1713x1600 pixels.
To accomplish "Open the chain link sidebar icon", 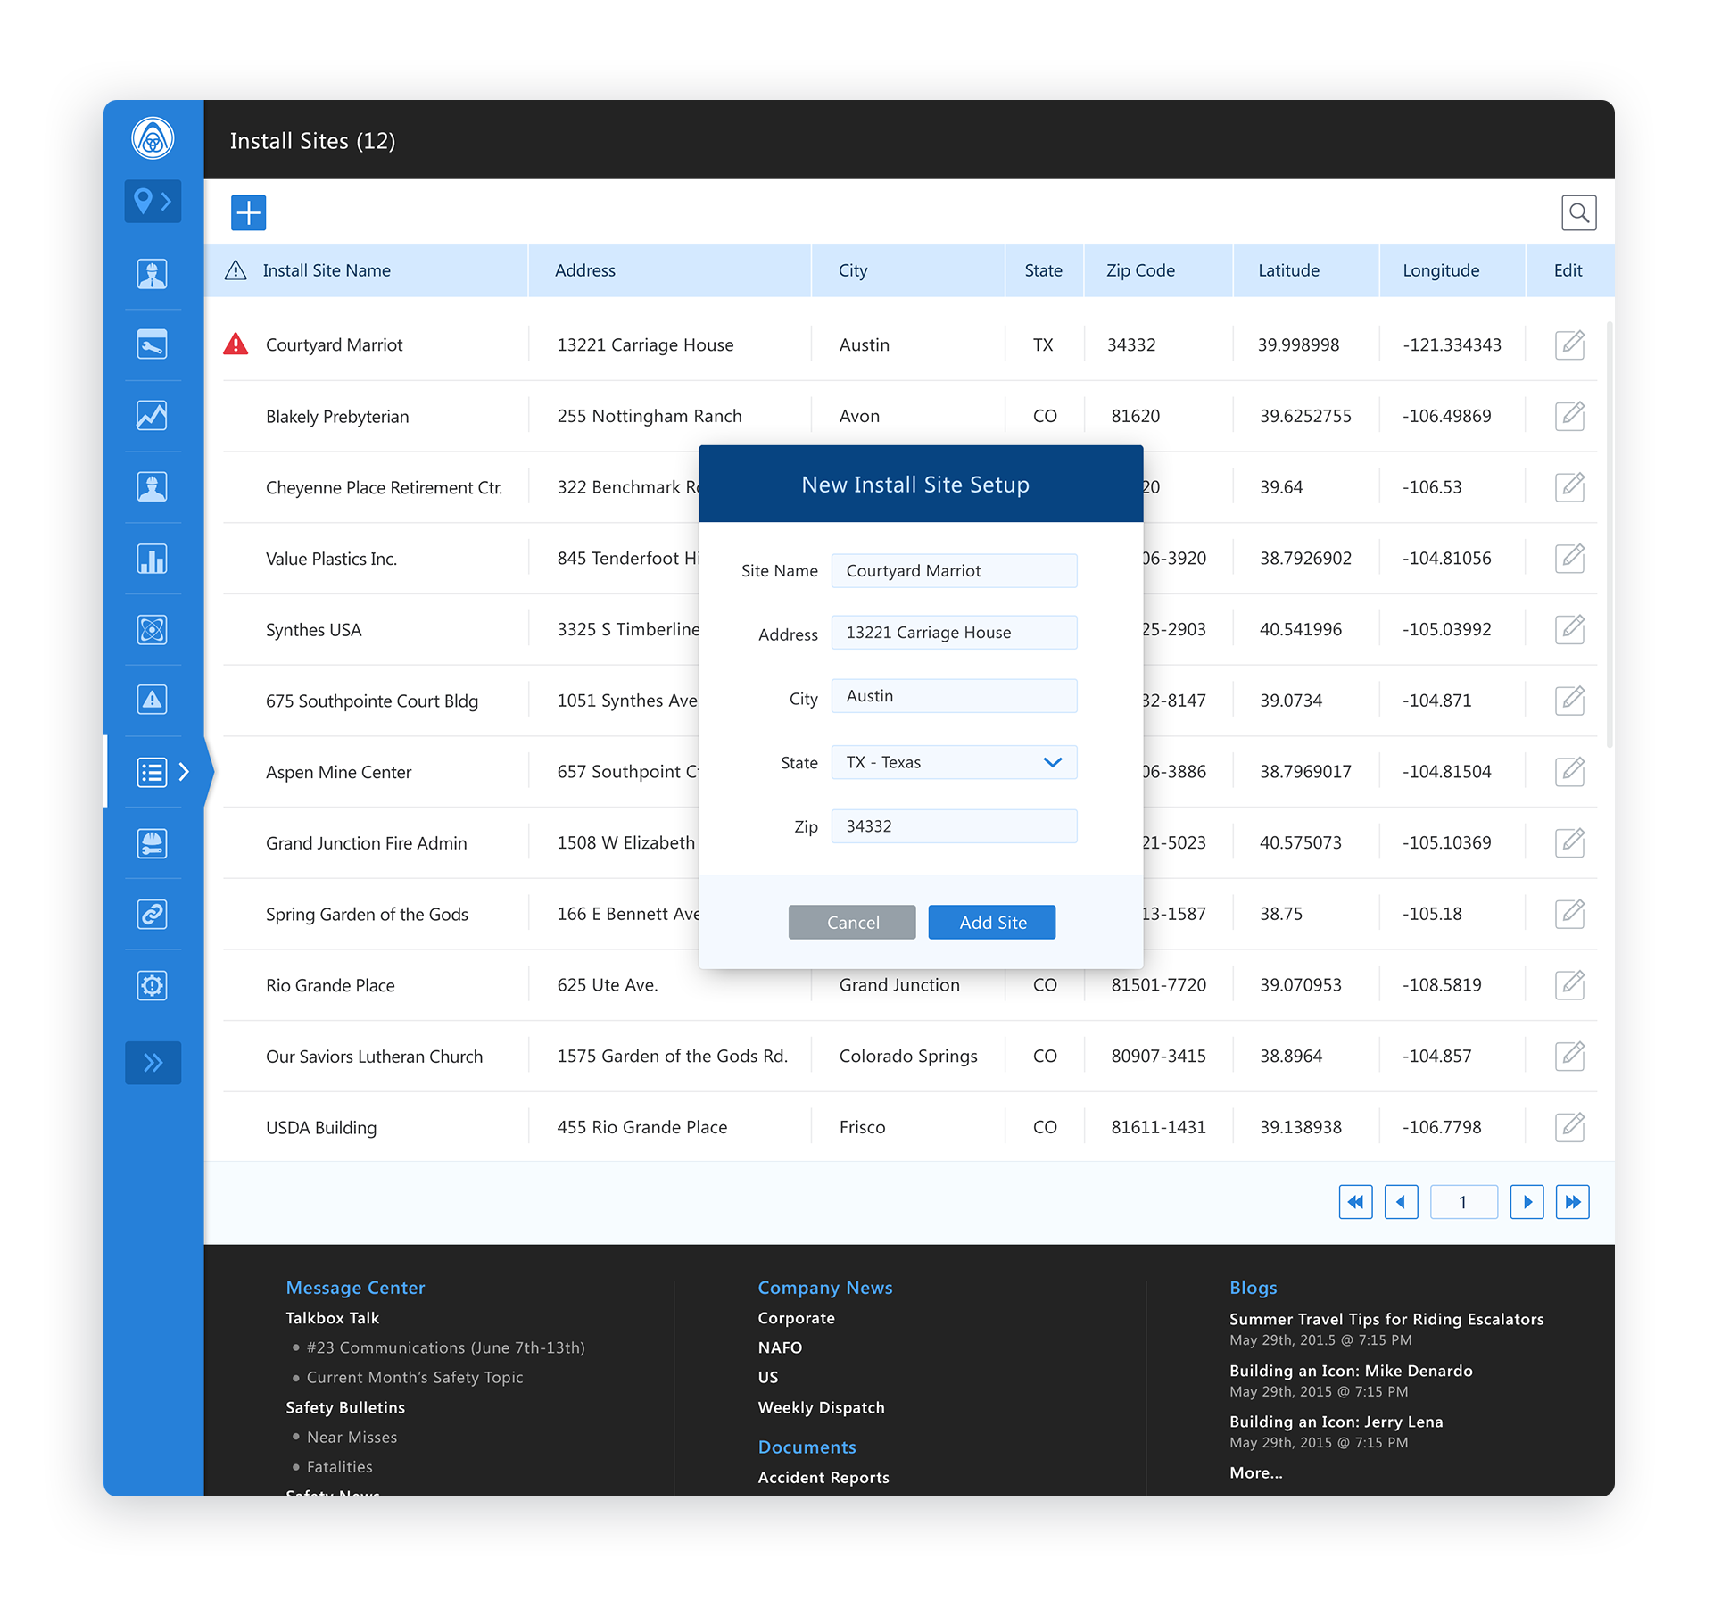I will click(x=153, y=915).
